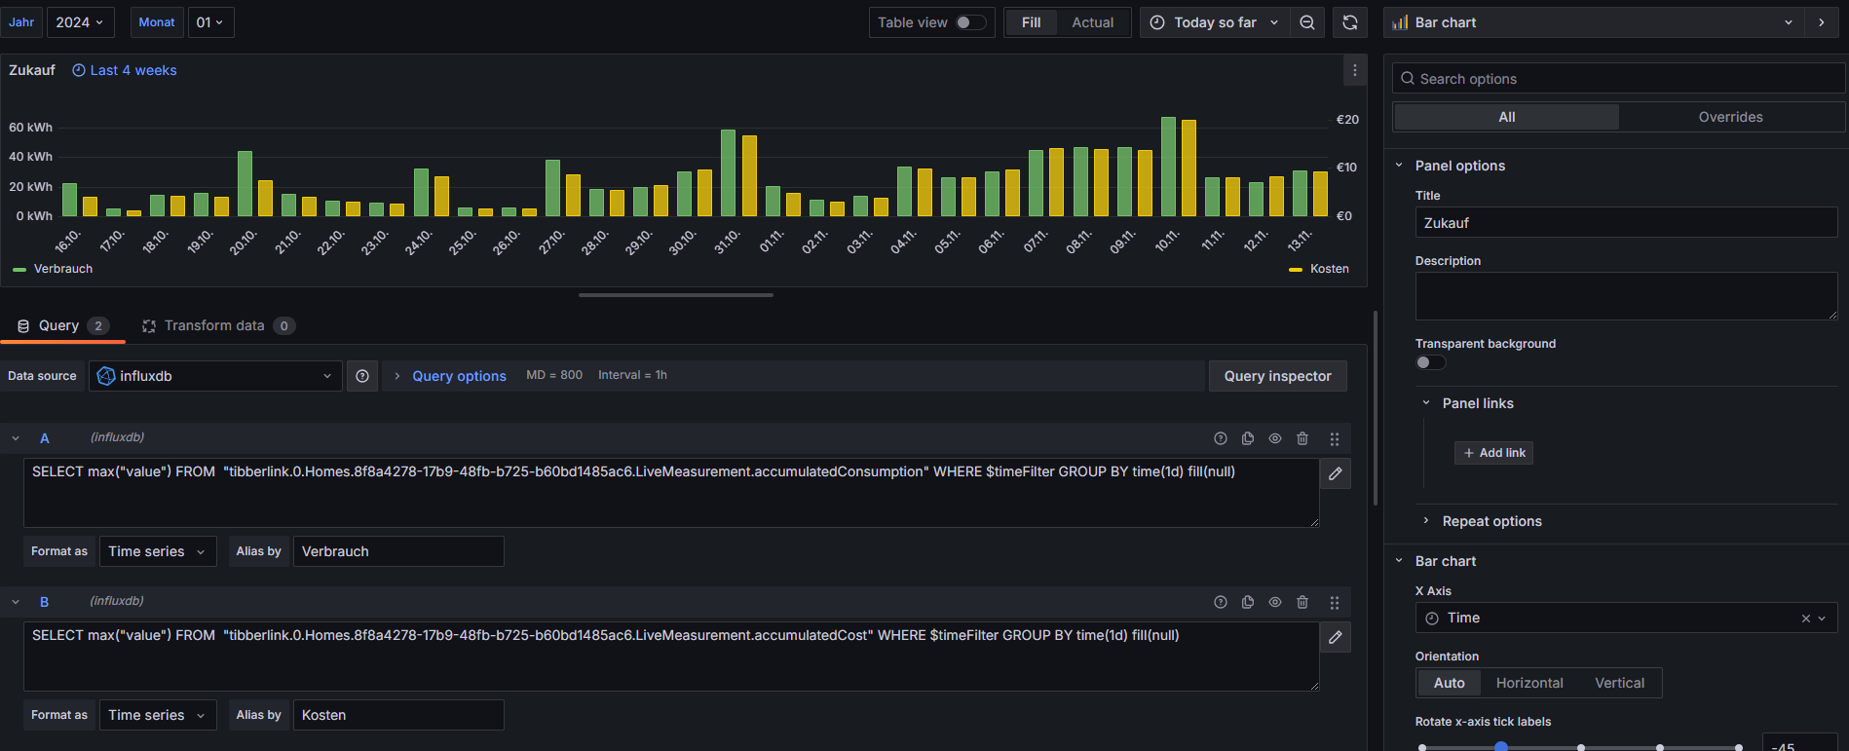
Task: Duplicate query A
Action: coord(1248,438)
